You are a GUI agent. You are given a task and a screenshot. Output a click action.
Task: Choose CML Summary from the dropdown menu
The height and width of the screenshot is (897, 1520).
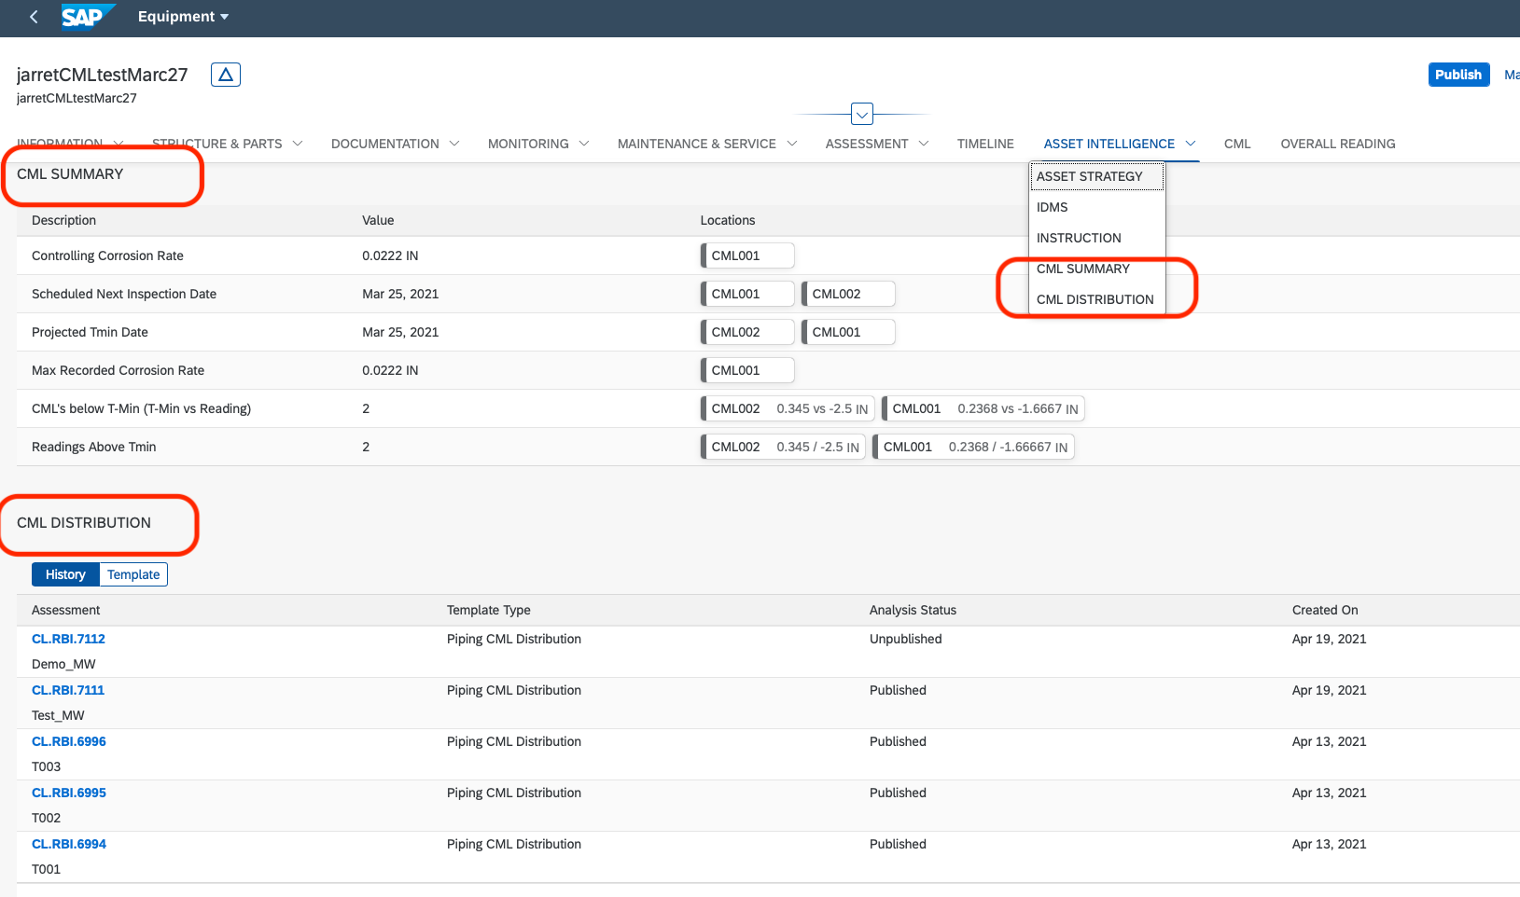pos(1097,269)
